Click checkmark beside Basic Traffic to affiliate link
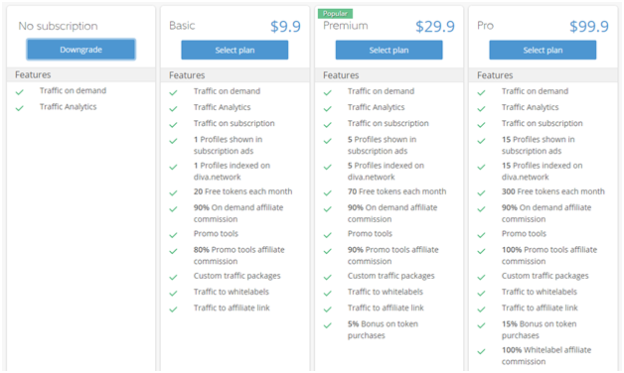 click(173, 310)
